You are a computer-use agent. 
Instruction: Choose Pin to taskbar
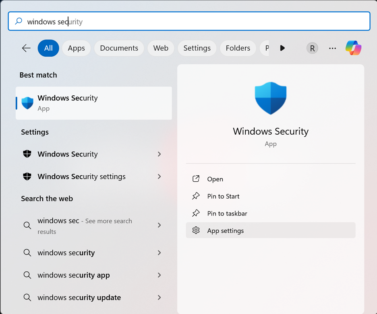click(271, 213)
